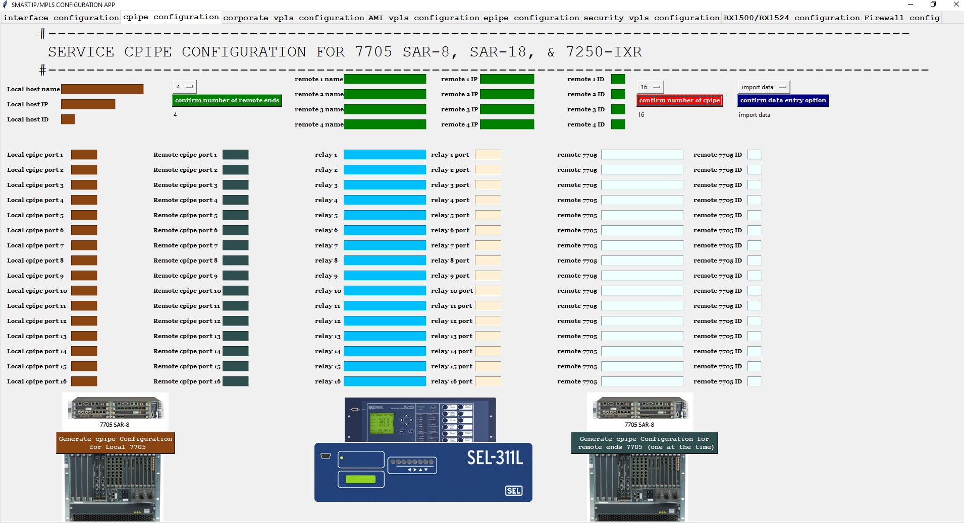Click the Local cpipe port 1 field

coord(84,155)
